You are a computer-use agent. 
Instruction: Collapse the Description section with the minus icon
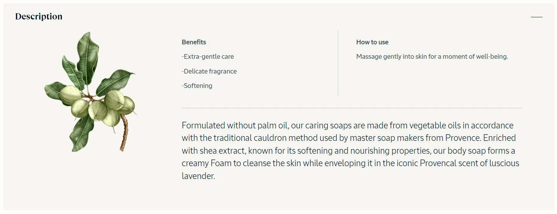[x=536, y=17]
